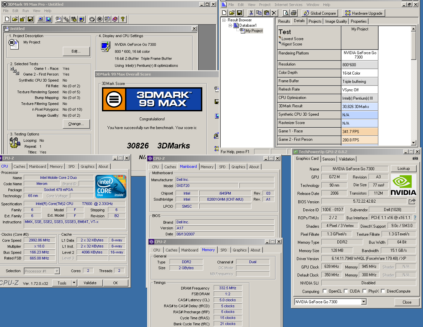The width and height of the screenshot is (423, 327).
Task: Click the purple help book icon in 3DMark toolbar
Action: coord(115,19)
